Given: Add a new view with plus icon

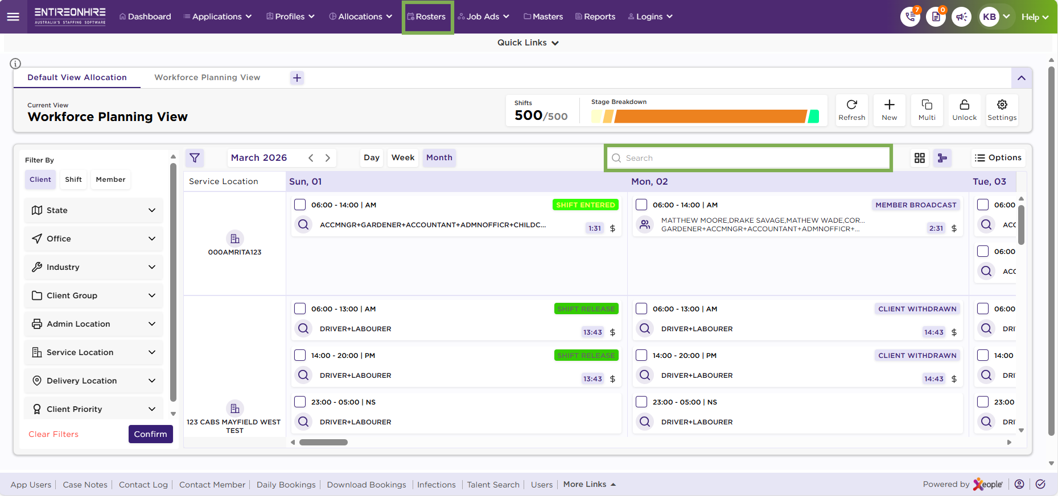Looking at the screenshot, I should tap(297, 78).
